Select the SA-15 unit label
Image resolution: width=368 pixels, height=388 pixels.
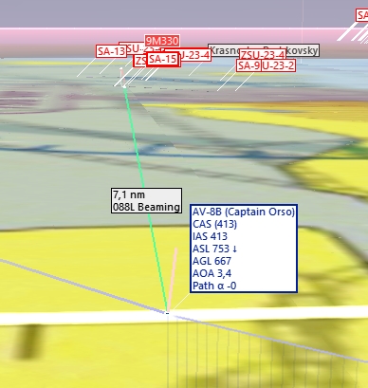(162, 59)
